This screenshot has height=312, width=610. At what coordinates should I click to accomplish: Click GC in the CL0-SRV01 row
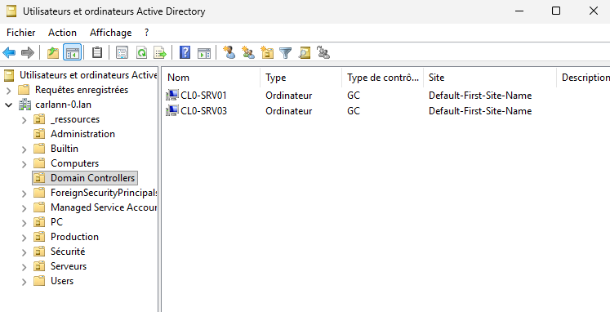pos(354,96)
